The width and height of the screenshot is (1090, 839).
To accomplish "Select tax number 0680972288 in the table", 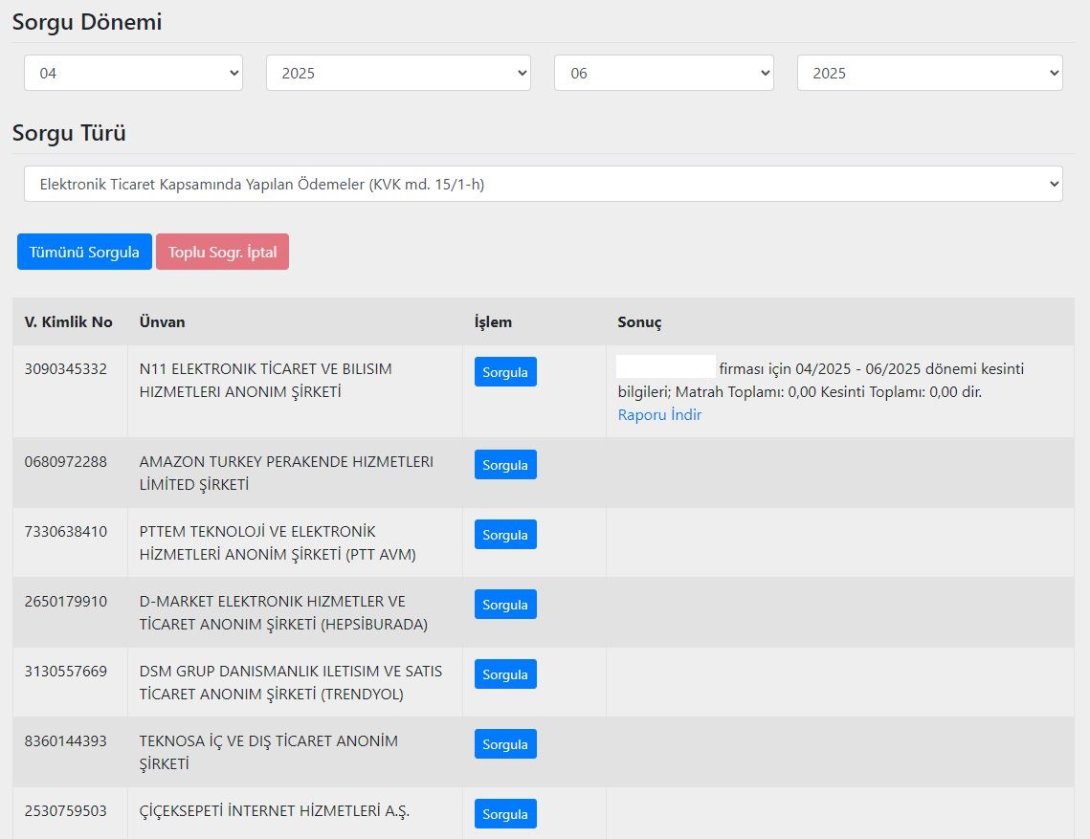I will click(66, 462).
